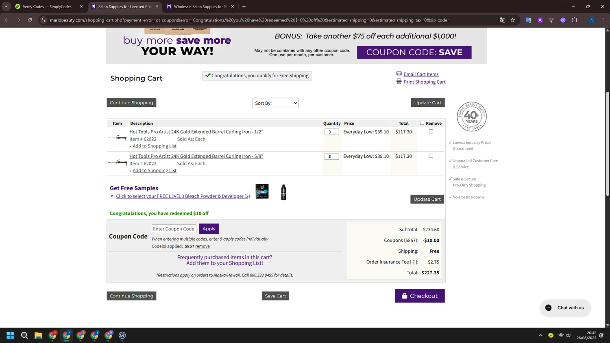Viewport: 610px width, 343px height.
Task: Open the 1/2" Curling Iron product link
Action: coord(196,132)
